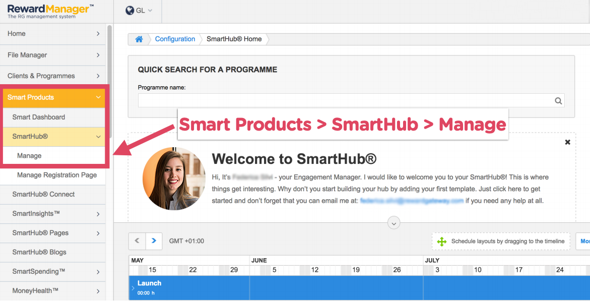
Task: Click QUICK SEARCH FOR A PROGRAMME heading
Action: 208,70
